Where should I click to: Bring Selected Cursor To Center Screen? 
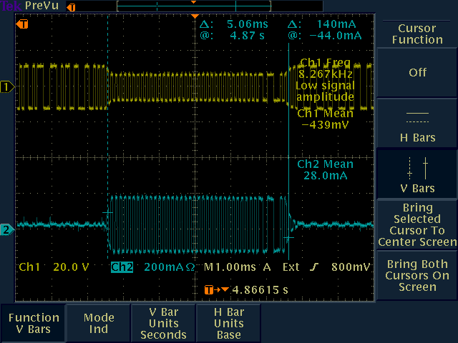pyautogui.click(x=417, y=224)
